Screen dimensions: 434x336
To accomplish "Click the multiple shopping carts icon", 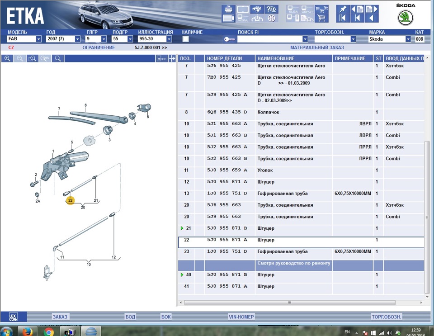I will 321,9.
